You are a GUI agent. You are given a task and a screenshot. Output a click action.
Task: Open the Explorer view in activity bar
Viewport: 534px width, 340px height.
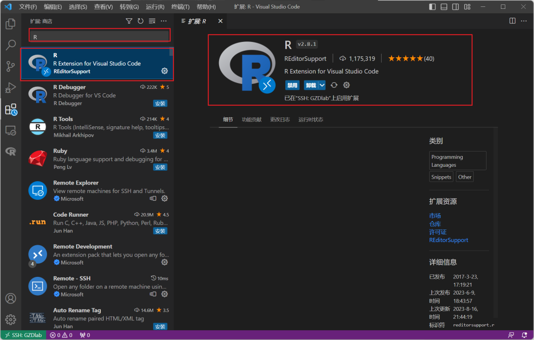tap(10, 24)
